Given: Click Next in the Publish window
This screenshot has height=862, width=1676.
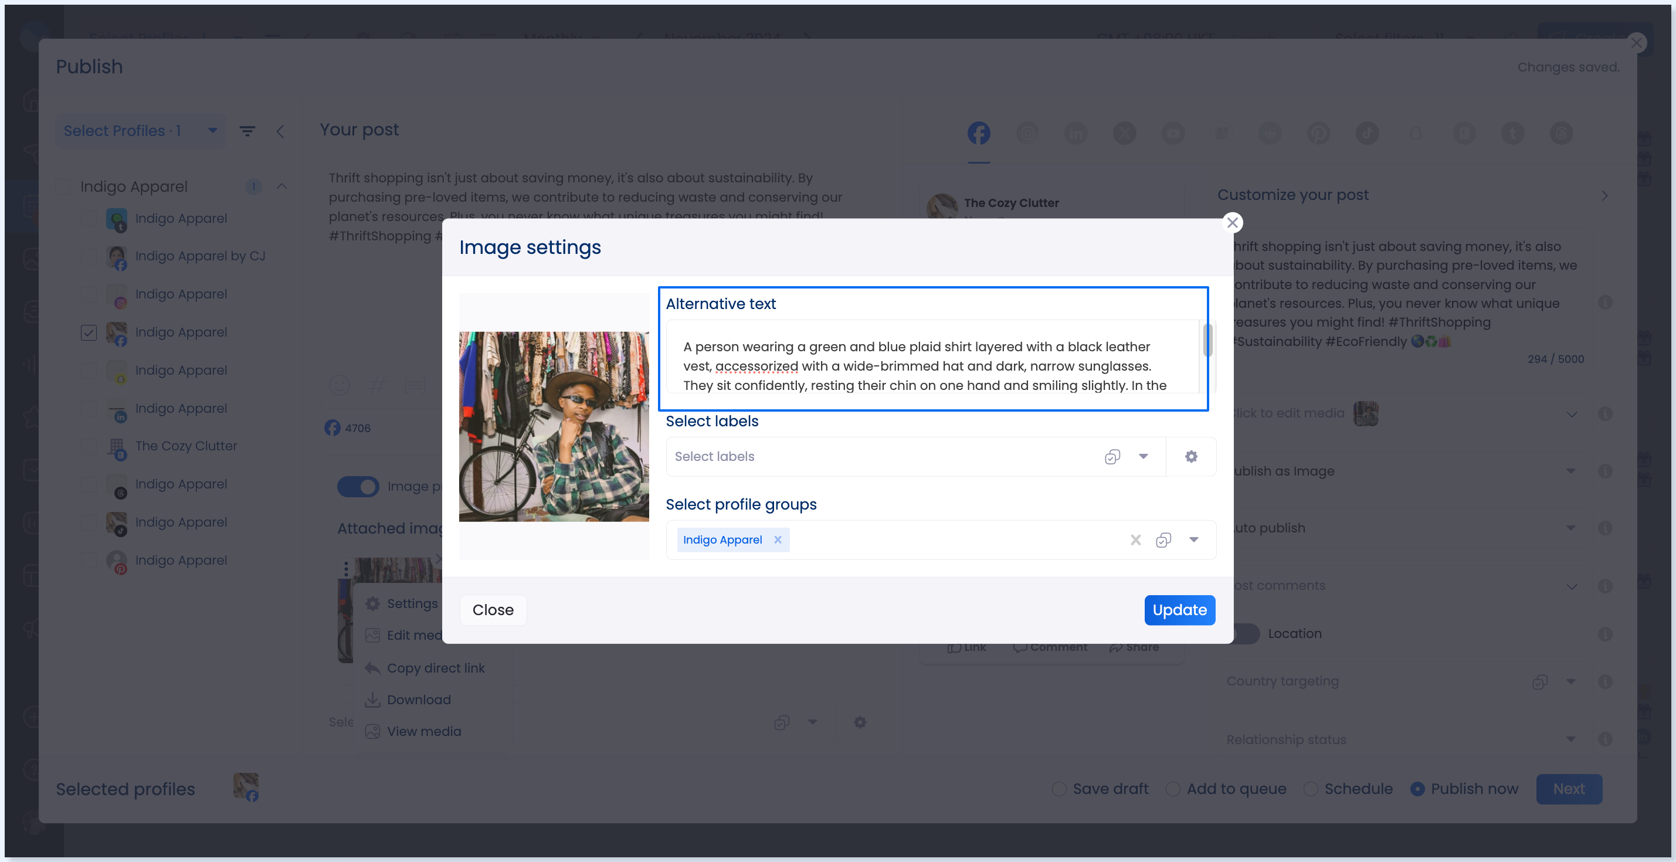Looking at the screenshot, I should click(x=1569, y=789).
